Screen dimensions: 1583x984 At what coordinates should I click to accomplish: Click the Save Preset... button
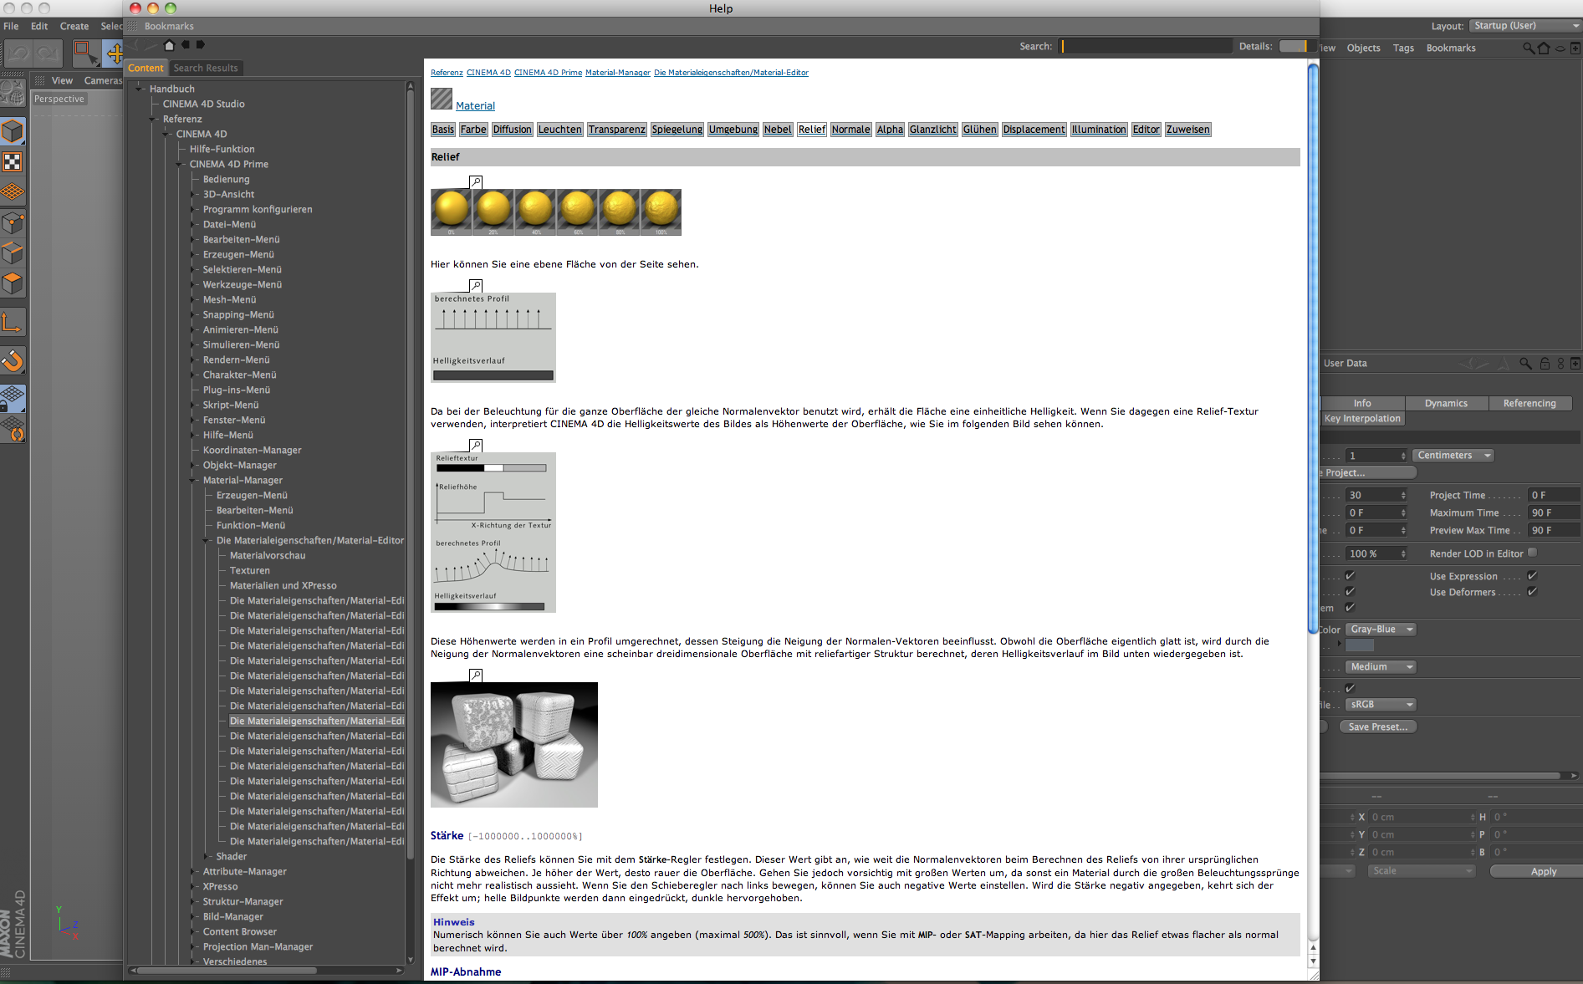click(1377, 727)
